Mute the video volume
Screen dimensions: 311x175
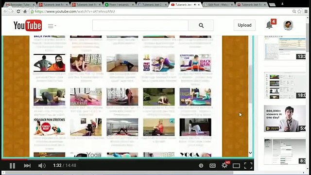pos(42,165)
